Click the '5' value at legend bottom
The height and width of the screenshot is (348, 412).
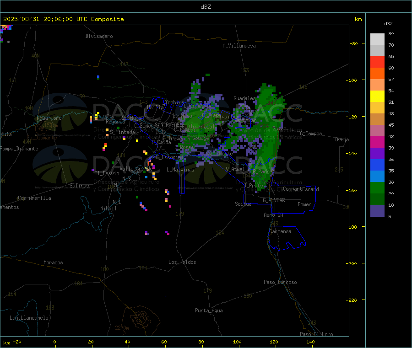pyautogui.click(x=390, y=216)
